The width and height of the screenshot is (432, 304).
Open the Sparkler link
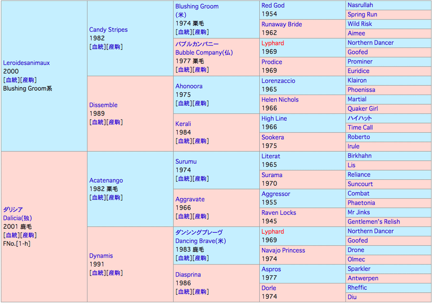click(x=359, y=269)
